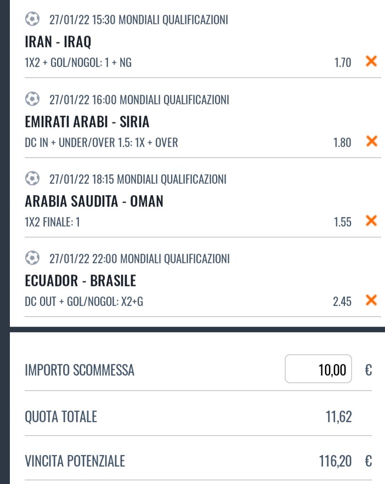Screen dimensions: 385x484
Task: Click the soccer icon beside 22:00 match
Action: click(32, 258)
